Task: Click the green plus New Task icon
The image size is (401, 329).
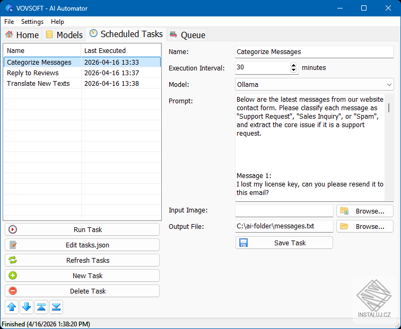Action: tap(13, 275)
